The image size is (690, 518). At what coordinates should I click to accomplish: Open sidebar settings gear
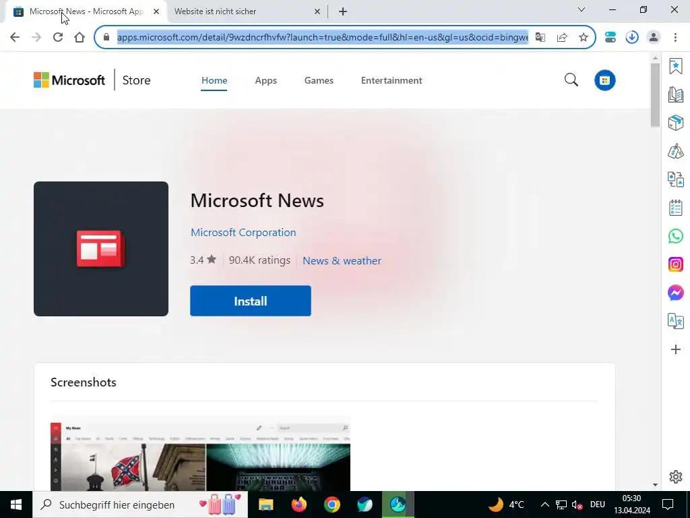tap(676, 477)
